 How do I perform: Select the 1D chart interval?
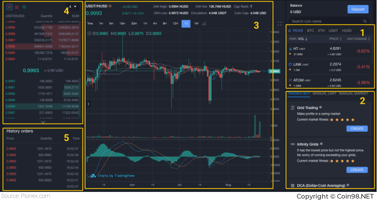click(186, 23)
